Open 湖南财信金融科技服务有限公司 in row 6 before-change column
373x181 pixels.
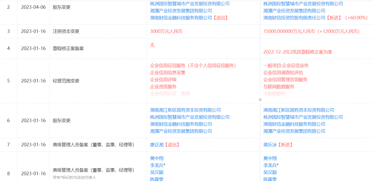pos(181,124)
